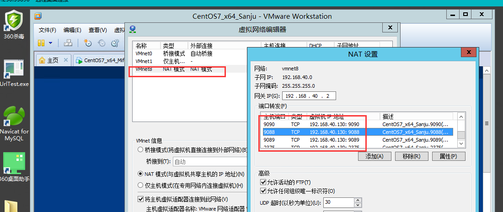Click the port forwarding list scrollbar thumb

pyautogui.click(x=460, y=134)
